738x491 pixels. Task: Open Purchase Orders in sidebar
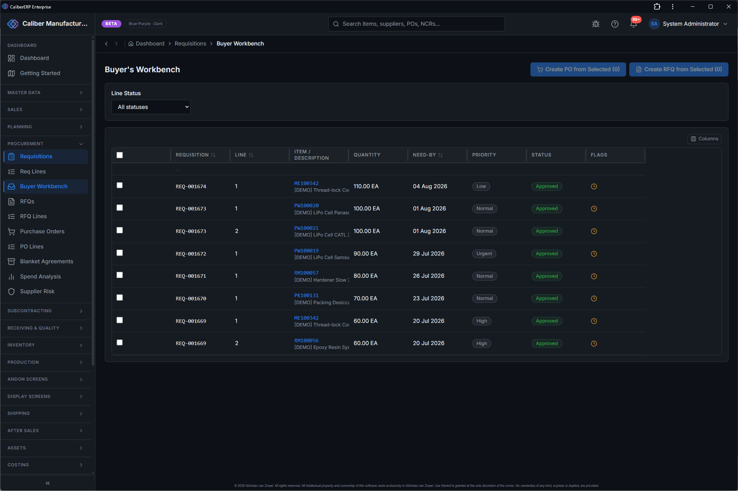pyautogui.click(x=46, y=232)
